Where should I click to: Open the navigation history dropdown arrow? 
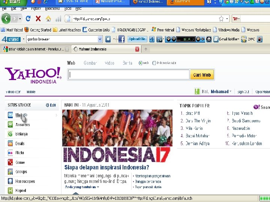[x=20, y=19]
